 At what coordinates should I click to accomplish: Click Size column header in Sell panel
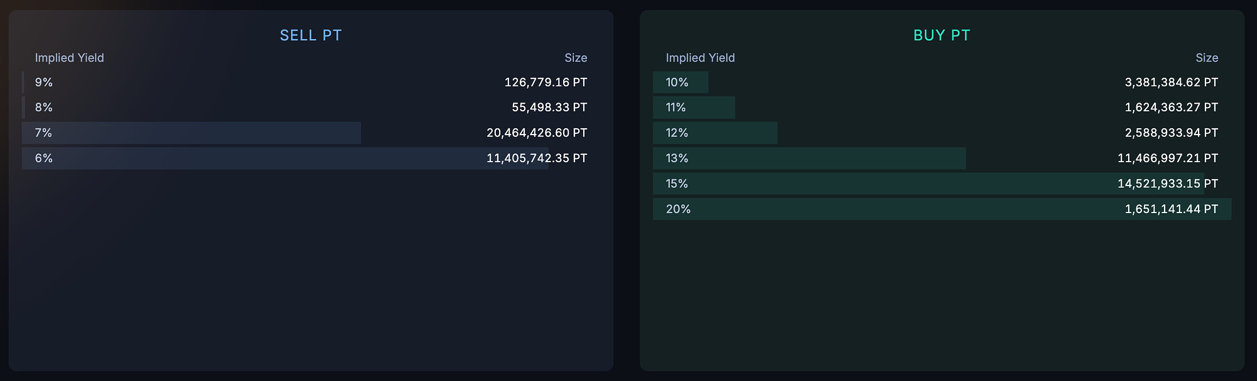point(576,58)
